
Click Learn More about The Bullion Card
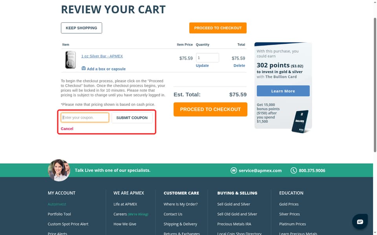(283, 91)
